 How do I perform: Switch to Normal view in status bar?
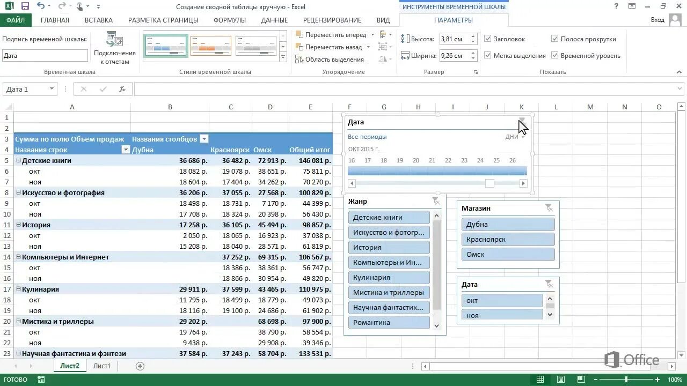click(540, 380)
